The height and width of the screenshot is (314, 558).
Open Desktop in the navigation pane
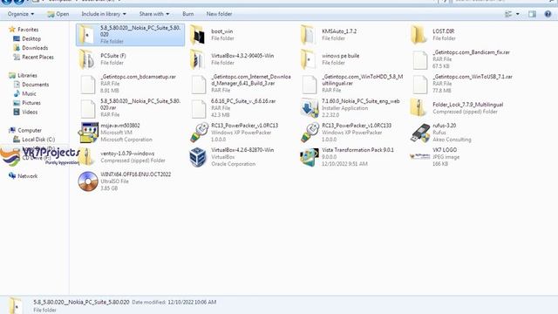(27, 38)
